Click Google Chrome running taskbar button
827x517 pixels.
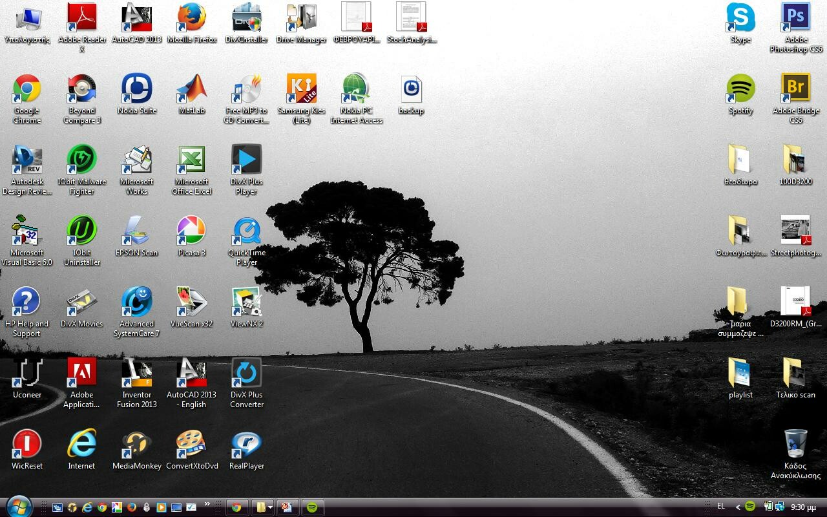[237, 507]
